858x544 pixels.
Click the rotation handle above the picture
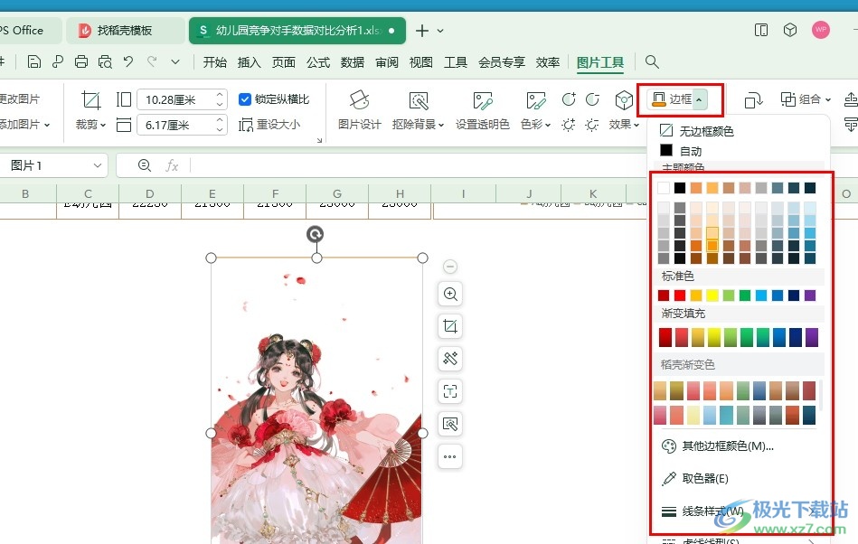[x=315, y=235]
